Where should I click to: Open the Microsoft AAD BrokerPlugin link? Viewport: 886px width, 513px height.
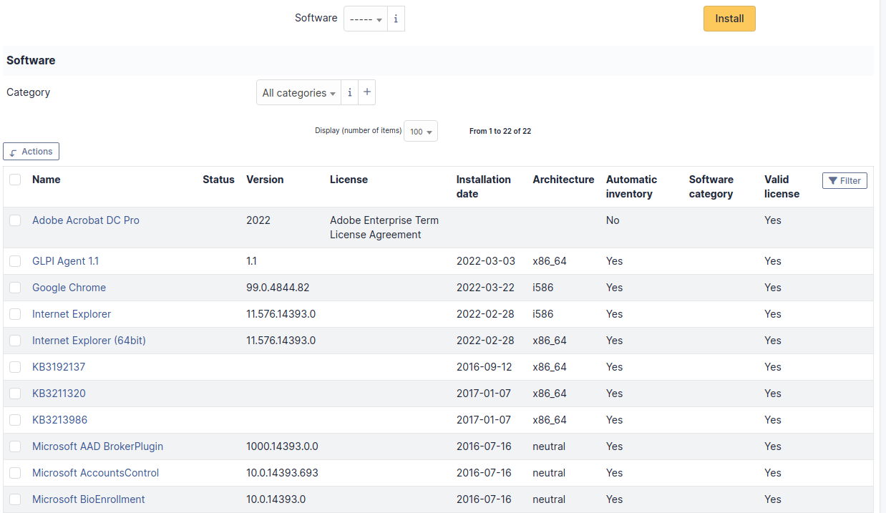click(97, 446)
